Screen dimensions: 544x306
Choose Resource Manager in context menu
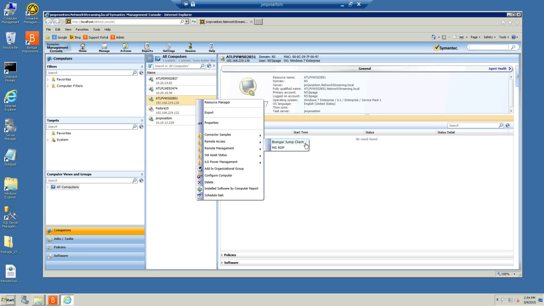tap(217, 102)
